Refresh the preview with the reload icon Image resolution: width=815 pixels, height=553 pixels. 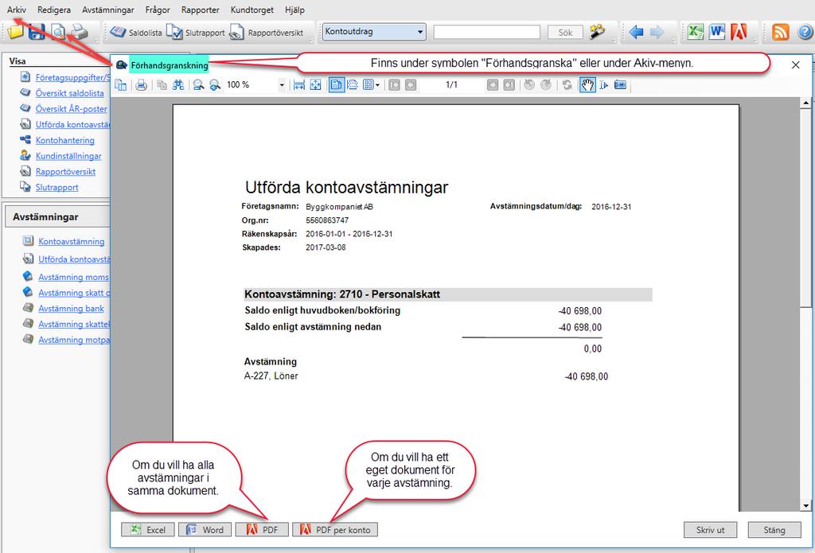click(x=567, y=84)
